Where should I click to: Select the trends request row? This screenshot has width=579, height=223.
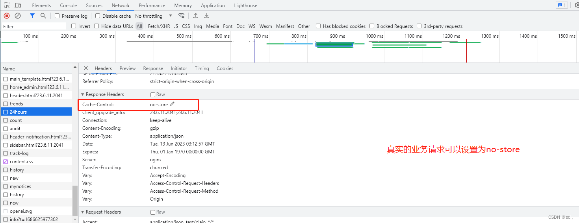[36, 104]
